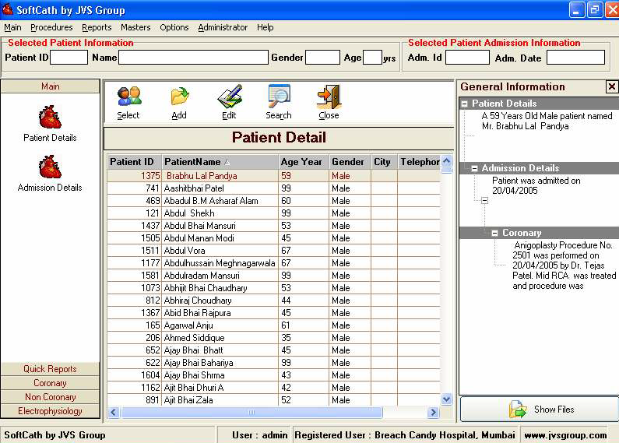Open the Electrophysiology sidebar section

coord(50,411)
